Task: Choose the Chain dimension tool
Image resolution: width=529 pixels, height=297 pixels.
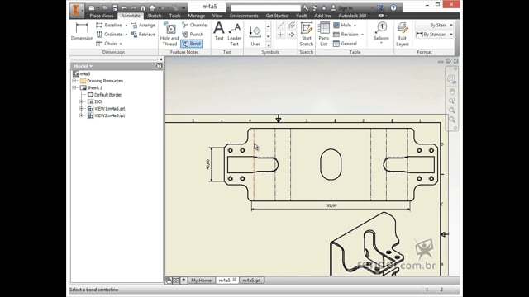Action: [107, 44]
